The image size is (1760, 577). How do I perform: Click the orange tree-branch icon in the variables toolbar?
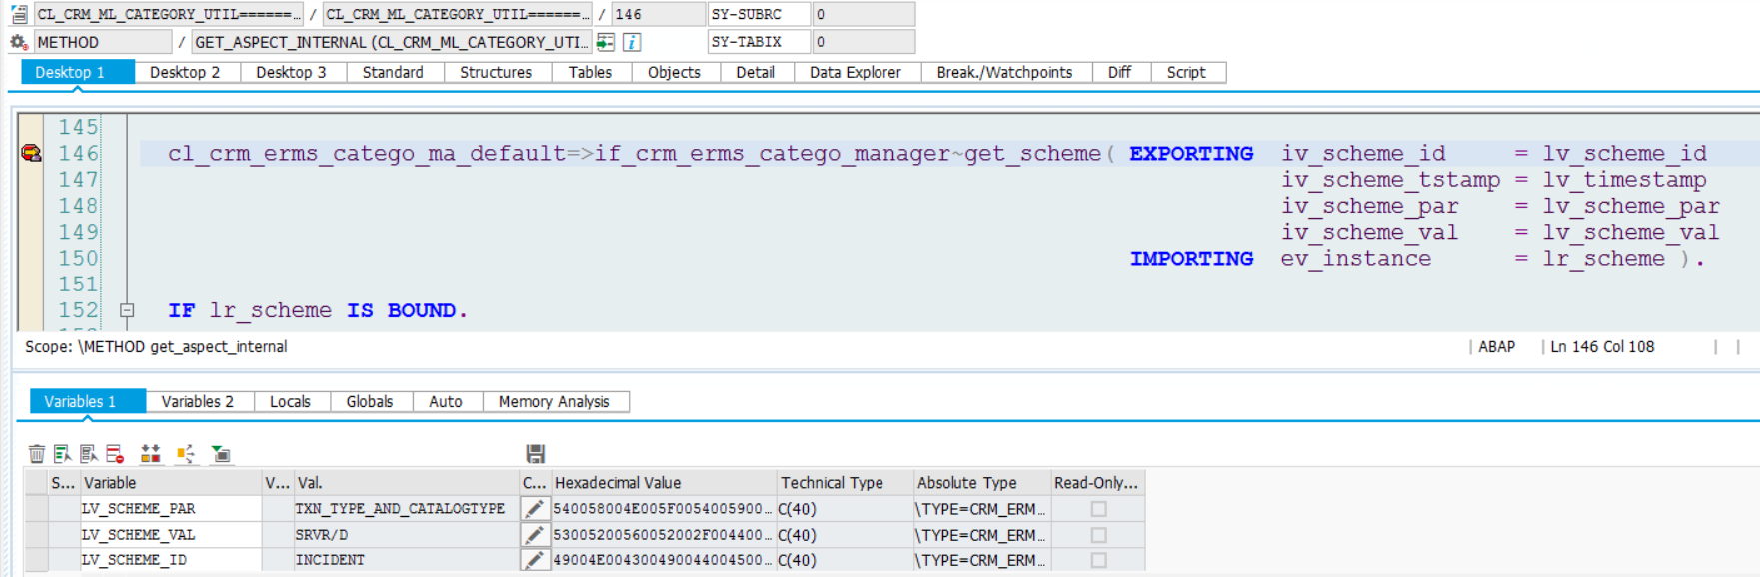pos(186,454)
